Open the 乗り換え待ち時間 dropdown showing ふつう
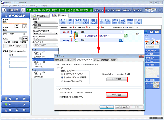The image size is (164, 120). 46,39
